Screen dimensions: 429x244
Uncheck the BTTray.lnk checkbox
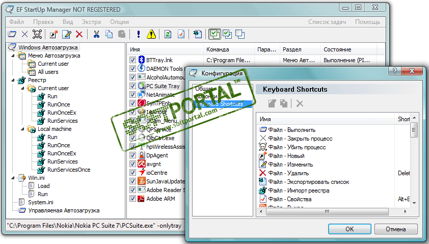tap(132, 60)
